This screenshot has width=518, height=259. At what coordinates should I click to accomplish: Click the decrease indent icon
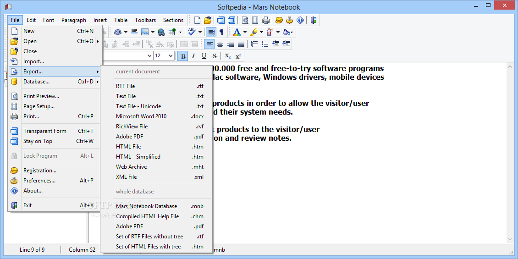[276, 44]
